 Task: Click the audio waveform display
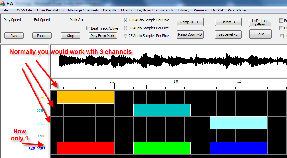(169, 61)
